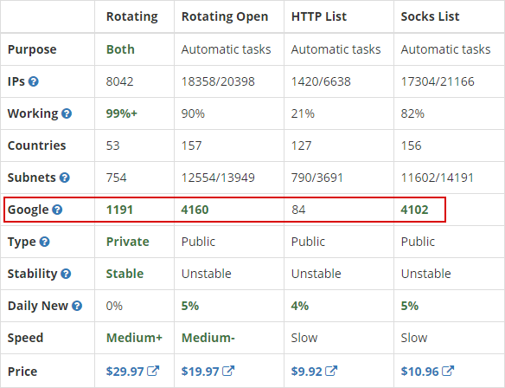
Task: Select the 90% working value
Action: click(x=193, y=113)
